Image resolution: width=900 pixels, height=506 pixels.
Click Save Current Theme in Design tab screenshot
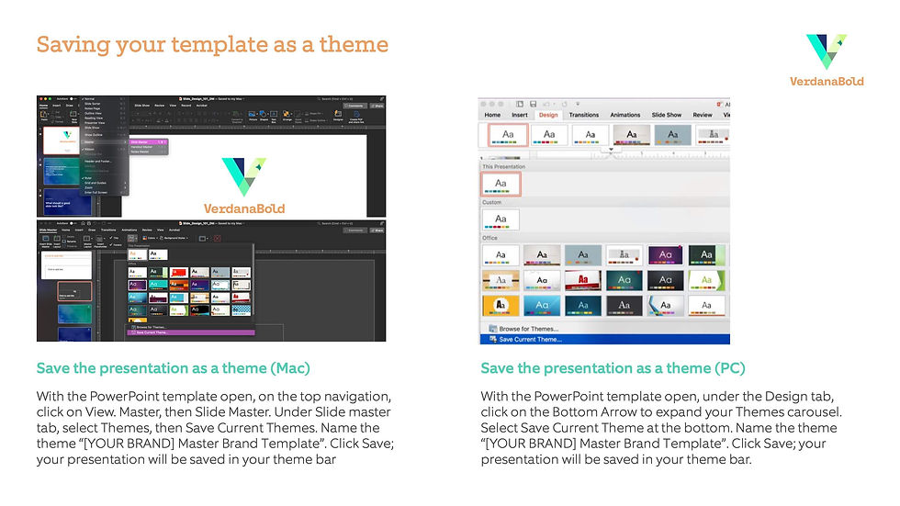[x=604, y=339]
